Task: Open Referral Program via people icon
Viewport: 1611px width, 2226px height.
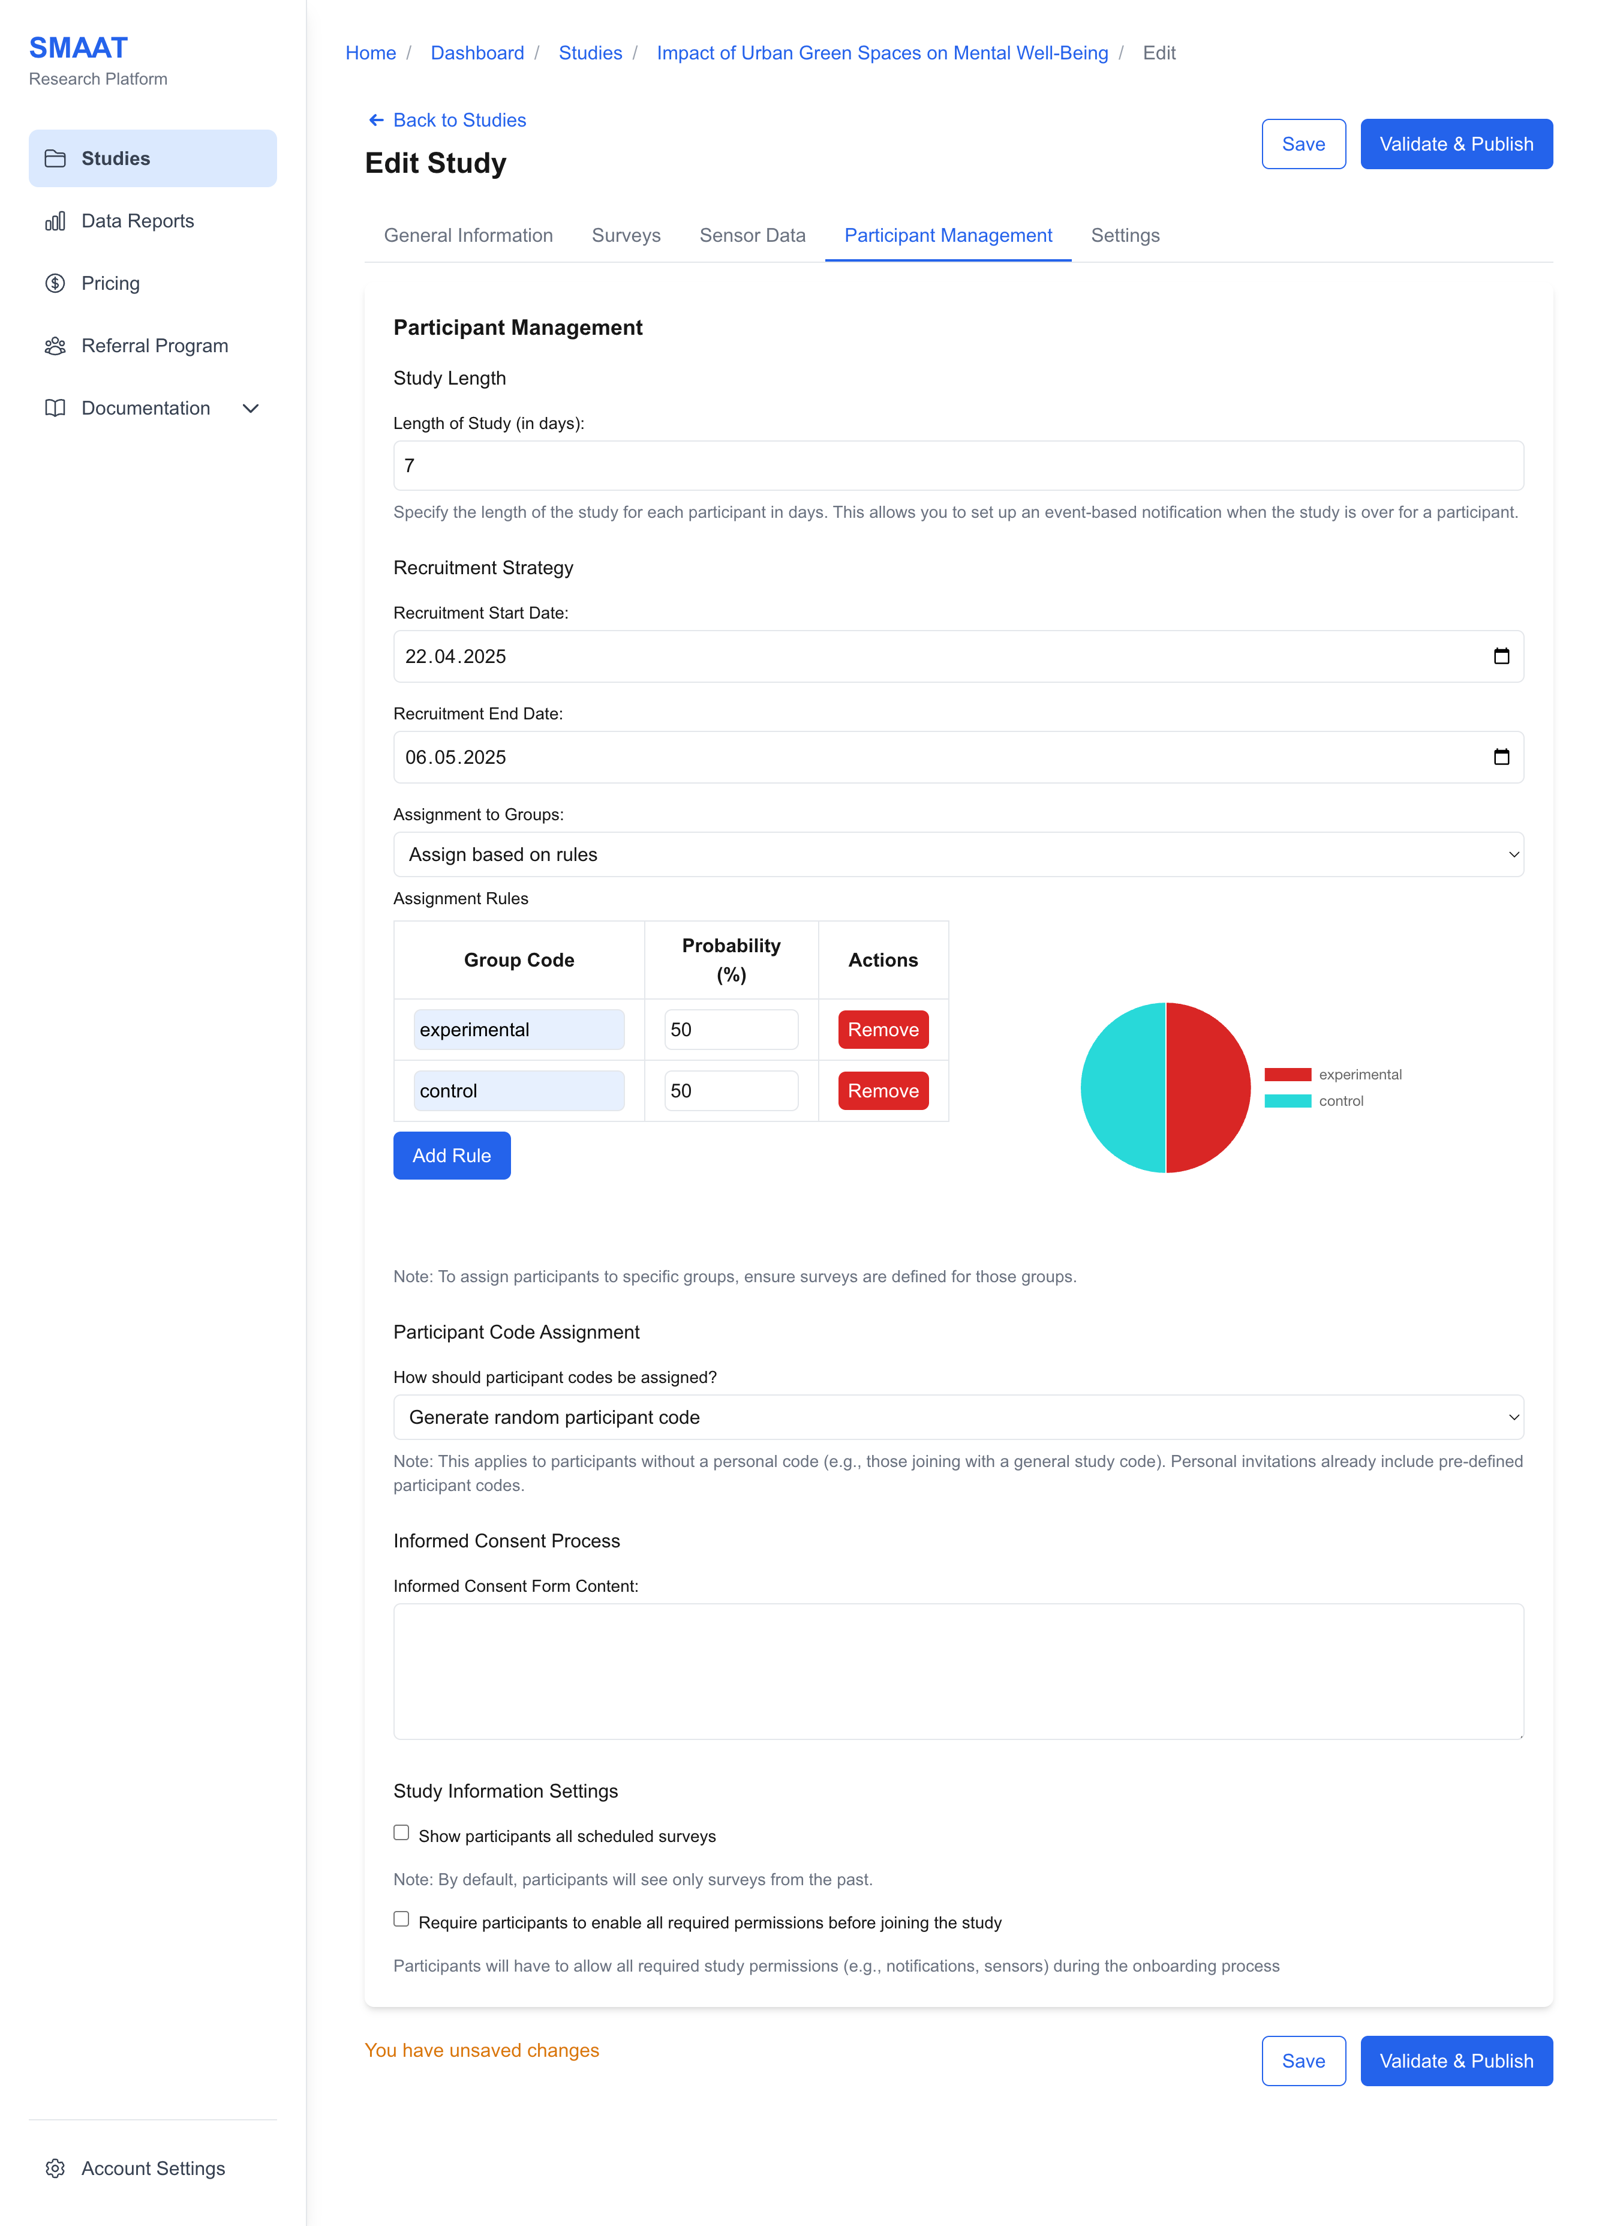Action: tap(55, 346)
